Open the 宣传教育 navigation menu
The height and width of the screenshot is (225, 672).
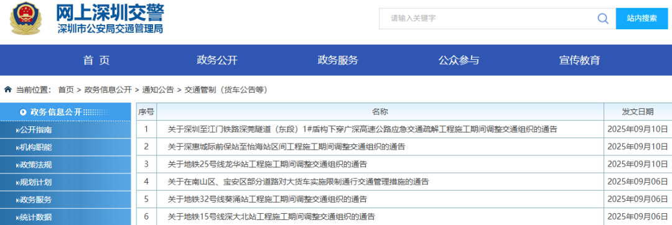579,60
